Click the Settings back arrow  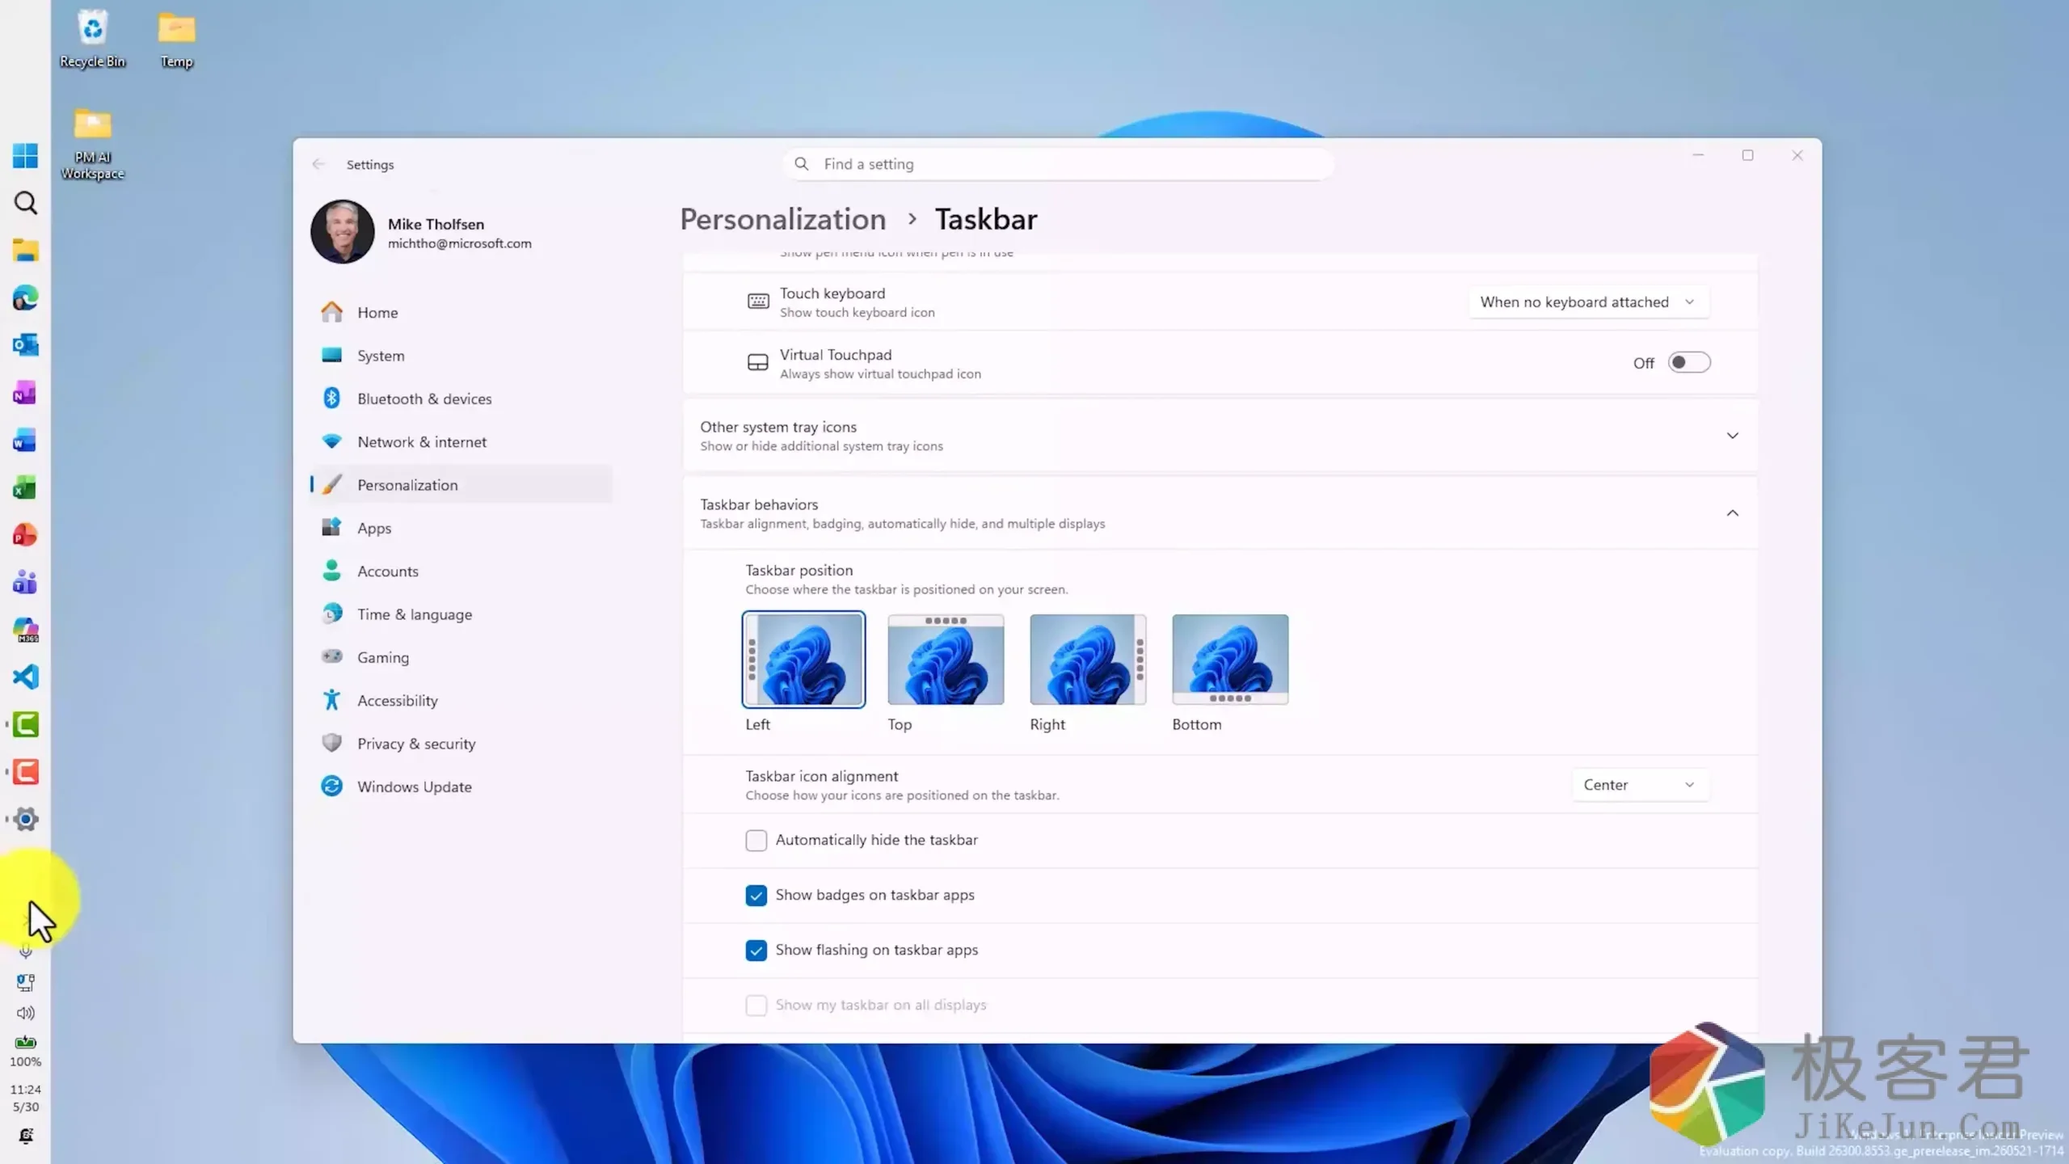(x=318, y=164)
